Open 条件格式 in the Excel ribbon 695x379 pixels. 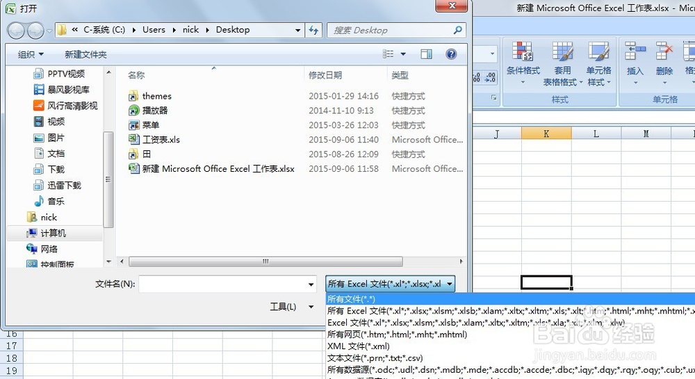tap(523, 65)
